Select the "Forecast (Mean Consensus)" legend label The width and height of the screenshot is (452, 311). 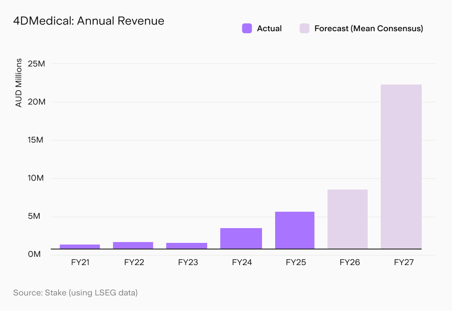coord(369,28)
